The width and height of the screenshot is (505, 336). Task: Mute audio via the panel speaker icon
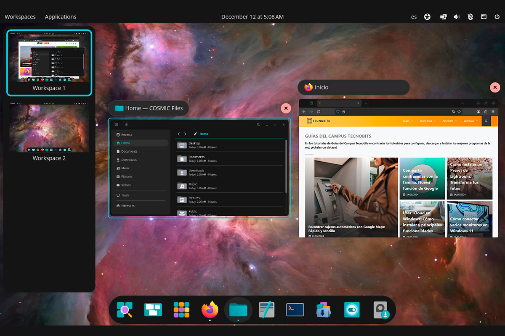[x=457, y=17]
